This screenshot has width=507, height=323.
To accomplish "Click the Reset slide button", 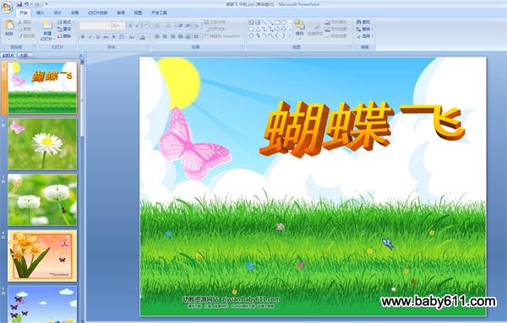I will pyautogui.click(x=64, y=29).
